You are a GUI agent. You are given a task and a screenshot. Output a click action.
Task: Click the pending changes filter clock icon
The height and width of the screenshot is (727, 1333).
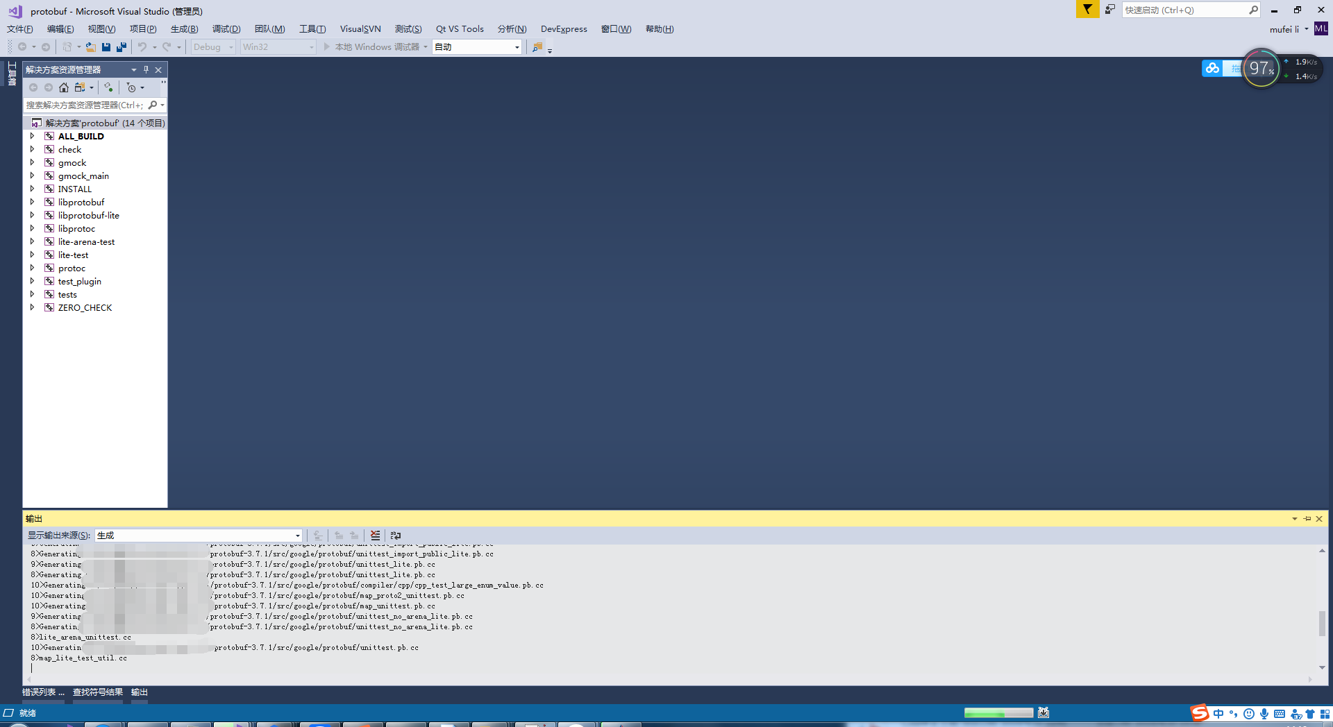point(131,87)
